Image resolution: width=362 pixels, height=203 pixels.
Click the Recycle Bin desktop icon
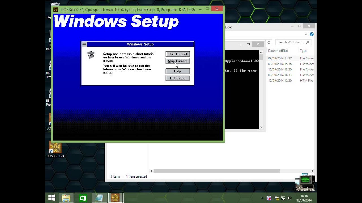click(55, 5)
